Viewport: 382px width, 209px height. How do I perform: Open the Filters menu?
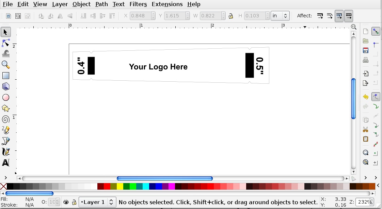(138, 4)
